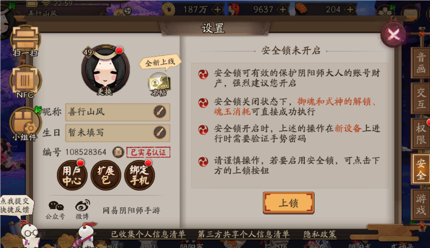Switch to the 音画 tab

(x=421, y=63)
